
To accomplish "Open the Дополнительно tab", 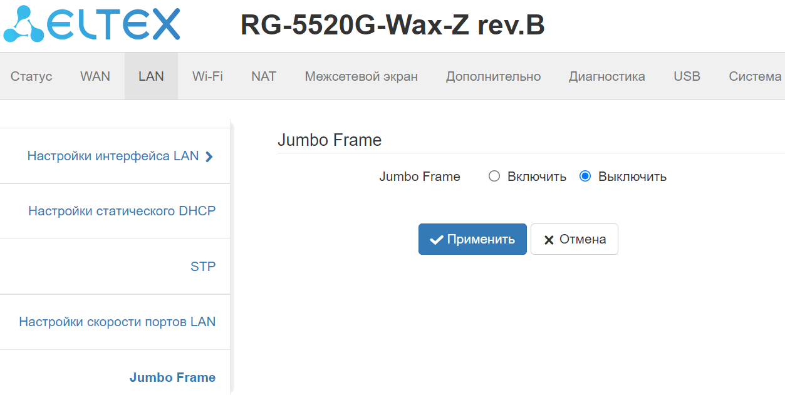I will pyautogui.click(x=493, y=76).
